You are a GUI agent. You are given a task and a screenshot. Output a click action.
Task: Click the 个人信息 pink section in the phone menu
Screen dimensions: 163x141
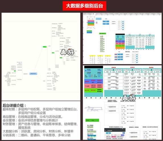coord(94,86)
